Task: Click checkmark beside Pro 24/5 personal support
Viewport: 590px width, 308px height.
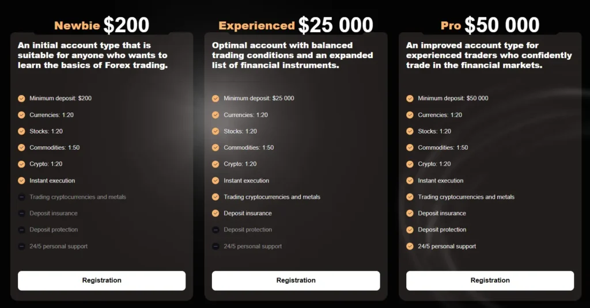Action: (410, 246)
